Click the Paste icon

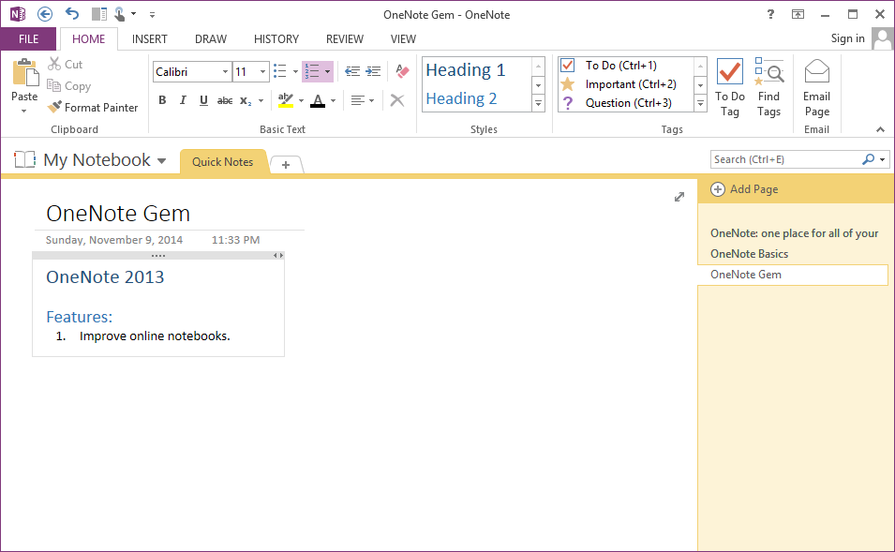point(25,73)
